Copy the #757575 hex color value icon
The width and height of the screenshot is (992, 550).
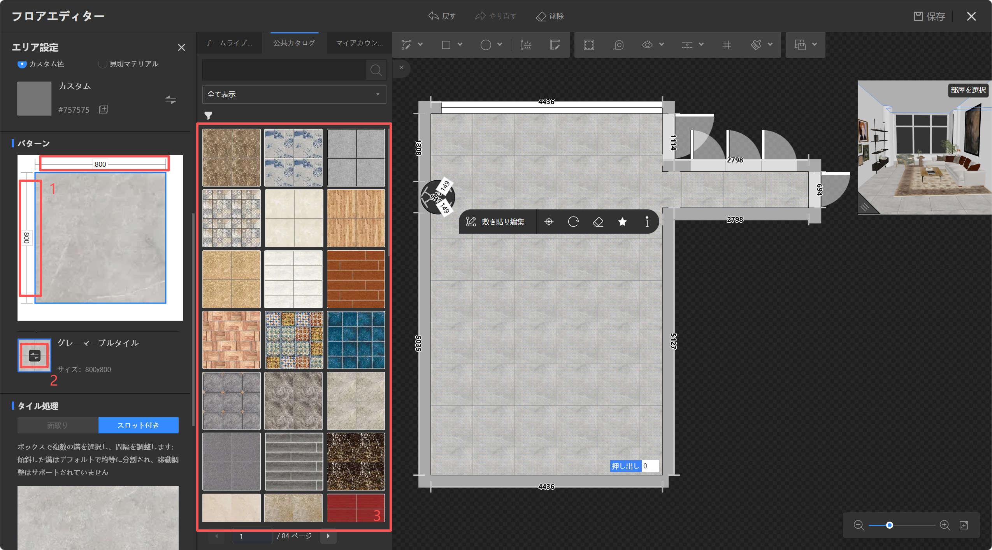coord(104,109)
